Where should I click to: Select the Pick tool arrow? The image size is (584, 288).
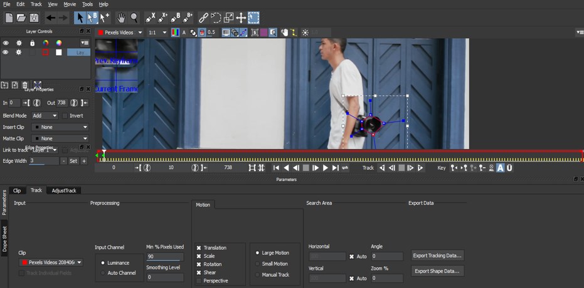(80, 18)
